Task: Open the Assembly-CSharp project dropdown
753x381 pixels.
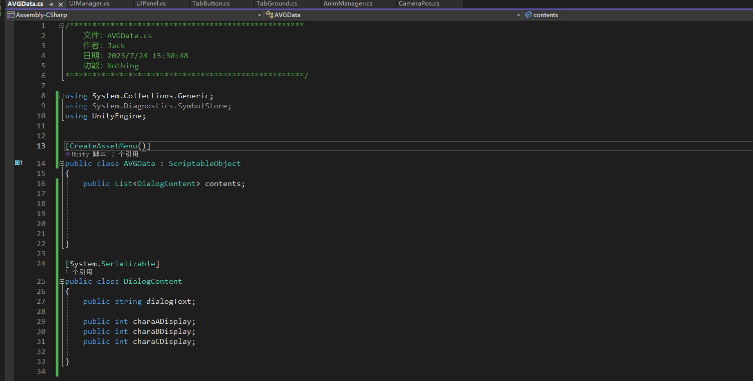Action: 259,15
